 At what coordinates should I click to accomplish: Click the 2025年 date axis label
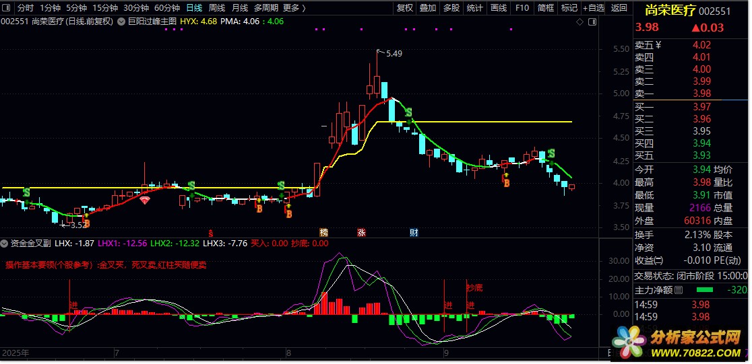tap(15, 353)
